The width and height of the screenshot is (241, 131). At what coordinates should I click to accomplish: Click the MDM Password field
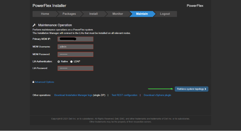point(75,54)
